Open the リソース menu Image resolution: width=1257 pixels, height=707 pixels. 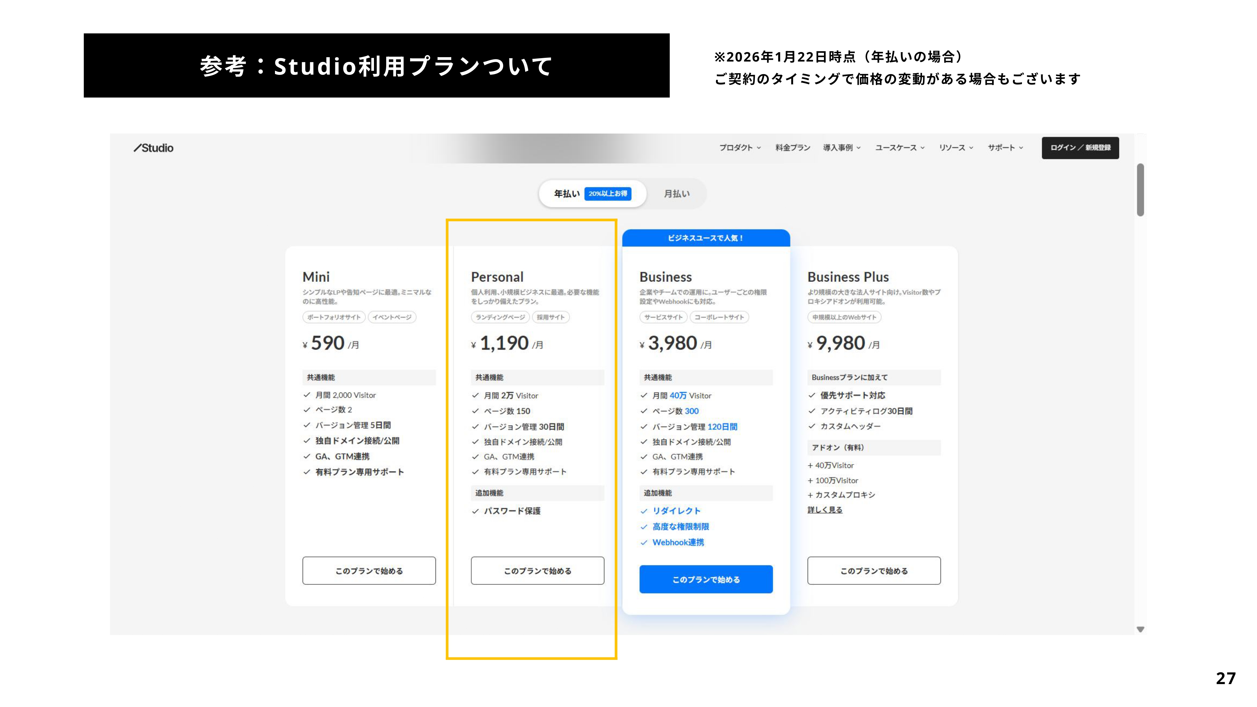point(956,148)
